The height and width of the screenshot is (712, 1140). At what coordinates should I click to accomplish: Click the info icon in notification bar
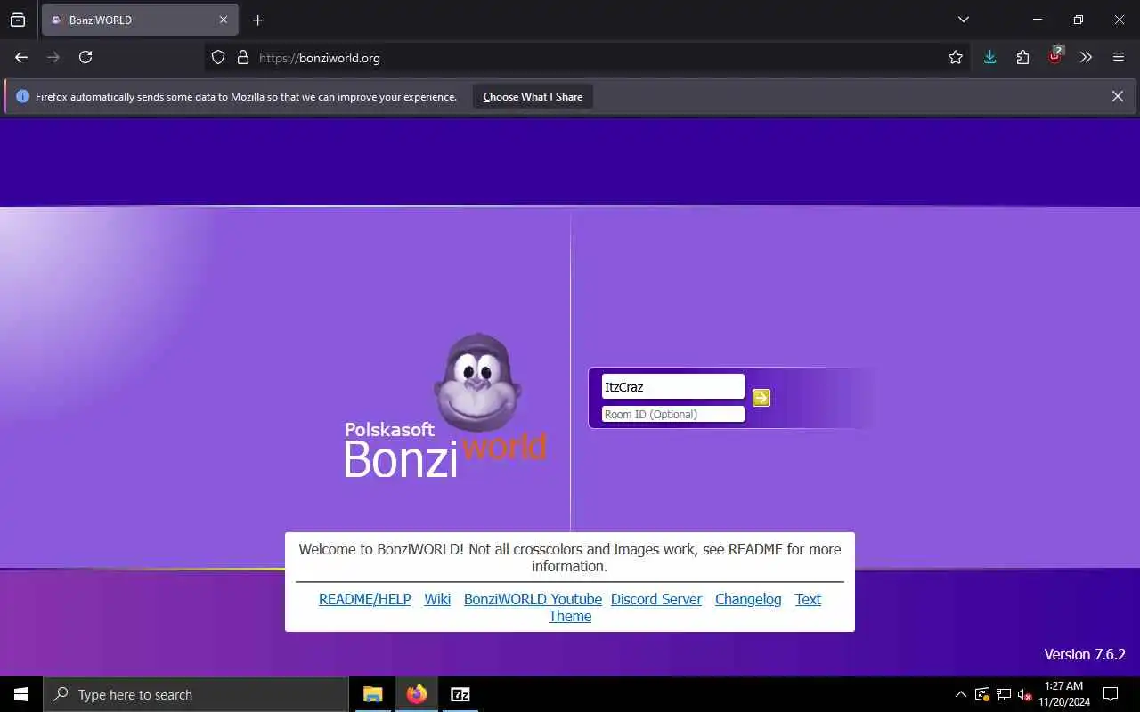(x=22, y=96)
